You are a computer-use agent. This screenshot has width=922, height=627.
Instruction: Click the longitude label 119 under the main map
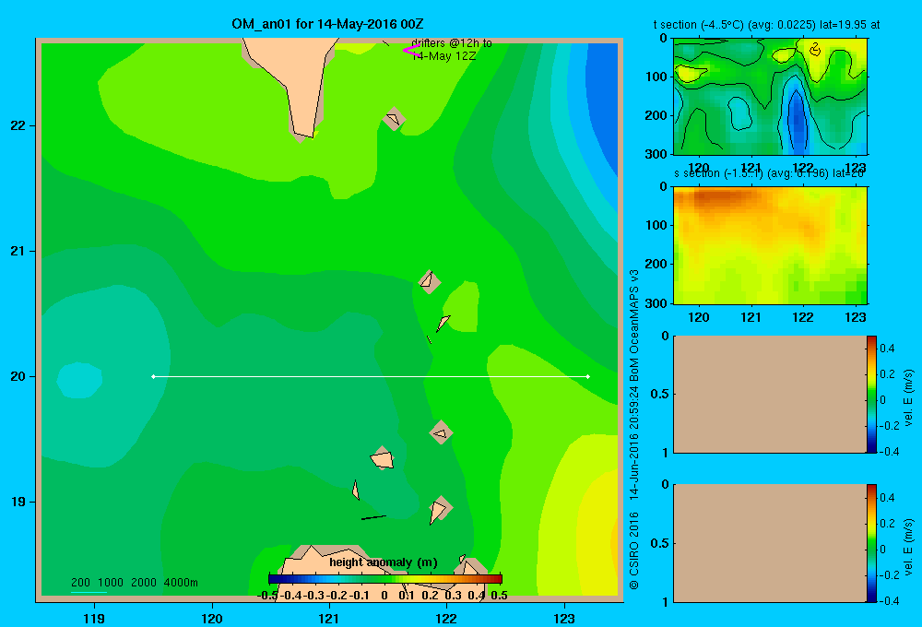[x=94, y=618]
